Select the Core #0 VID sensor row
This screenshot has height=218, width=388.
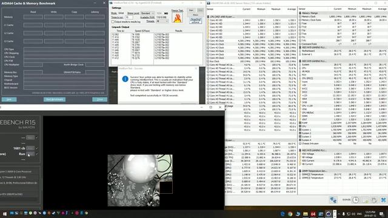(x=252, y=20)
